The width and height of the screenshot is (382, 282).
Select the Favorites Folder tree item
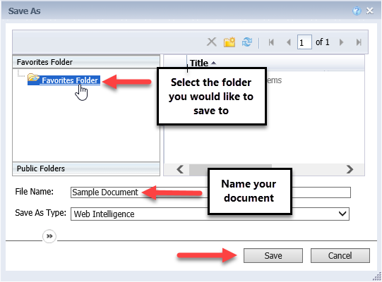[64, 80]
